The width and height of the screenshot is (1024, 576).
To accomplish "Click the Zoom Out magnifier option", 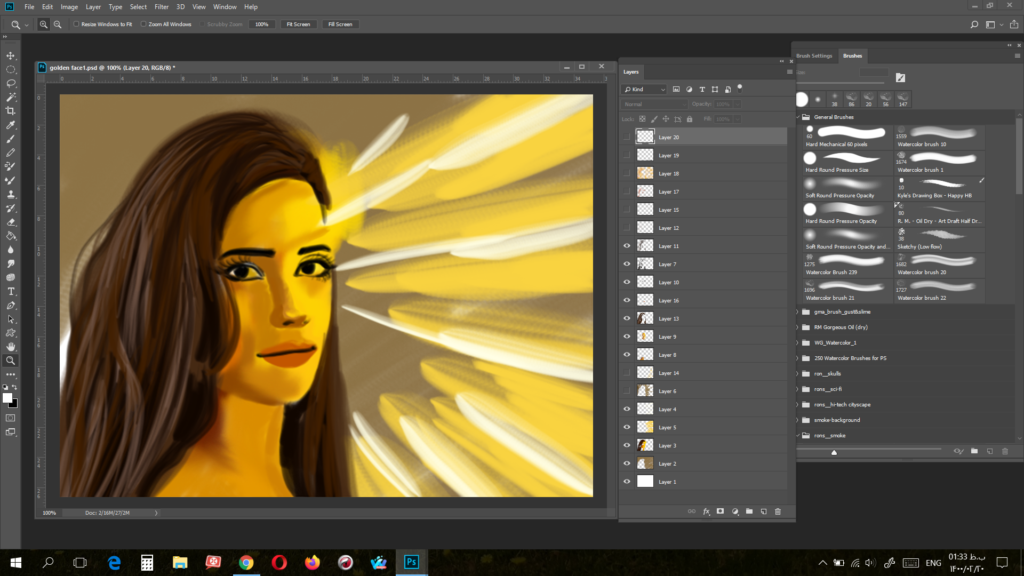I will tap(58, 25).
